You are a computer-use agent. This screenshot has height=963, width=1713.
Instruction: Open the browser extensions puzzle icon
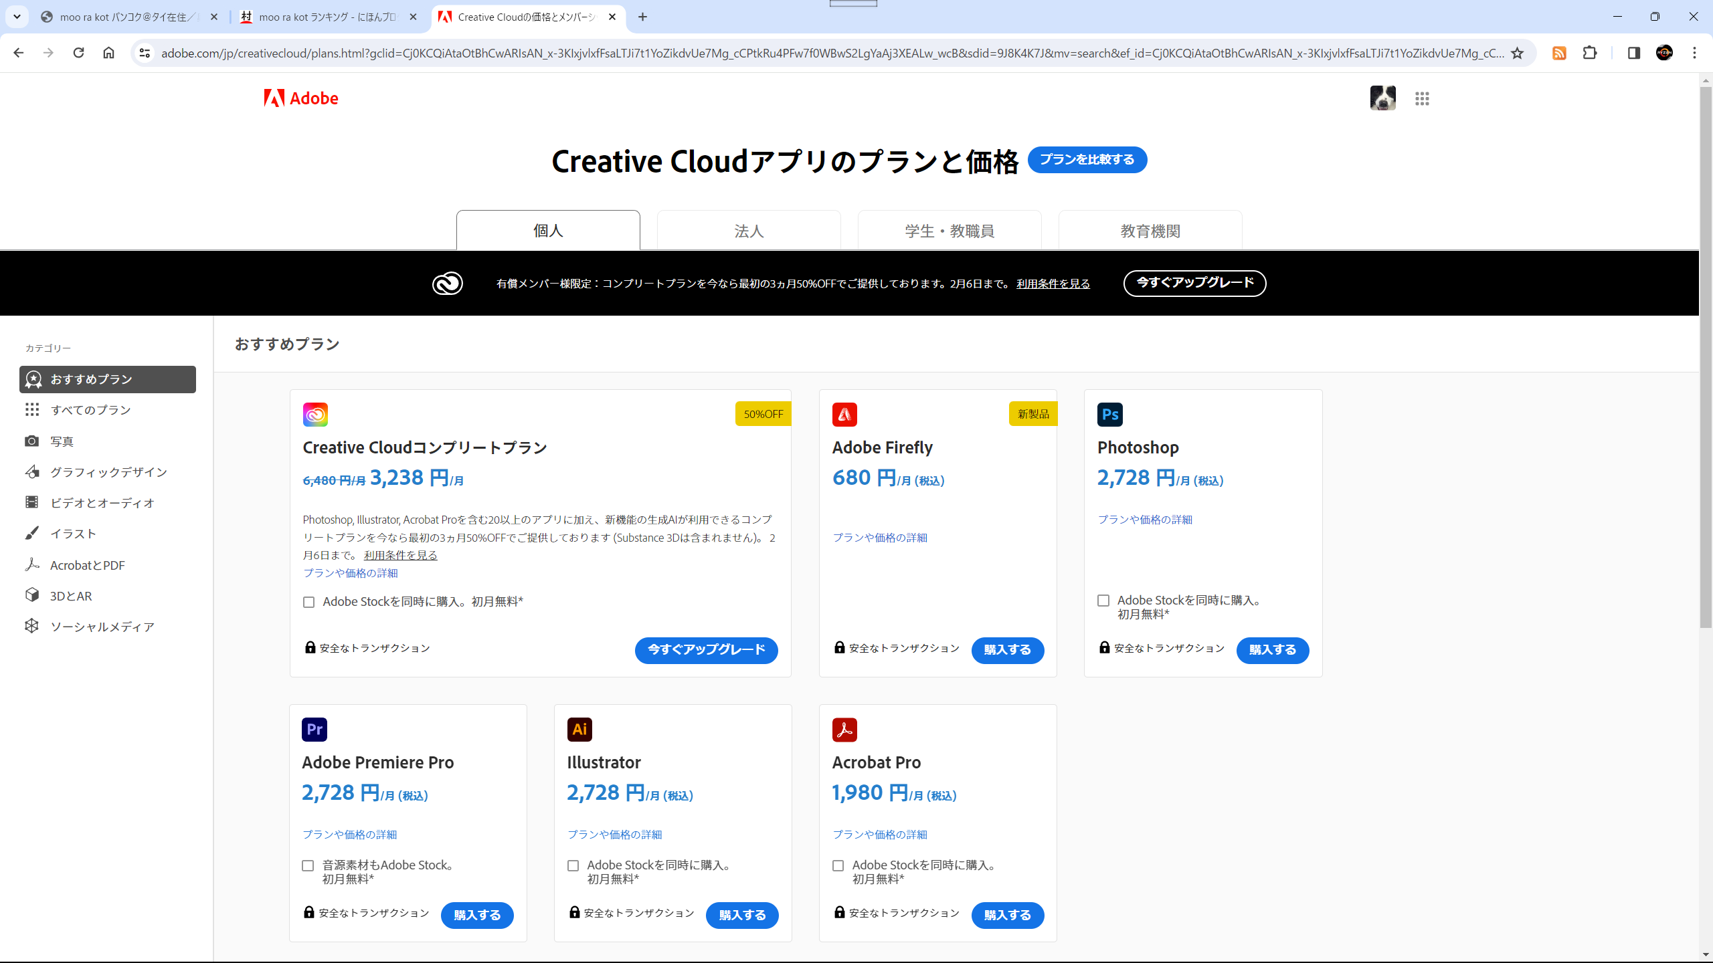click(x=1590, y=53)
